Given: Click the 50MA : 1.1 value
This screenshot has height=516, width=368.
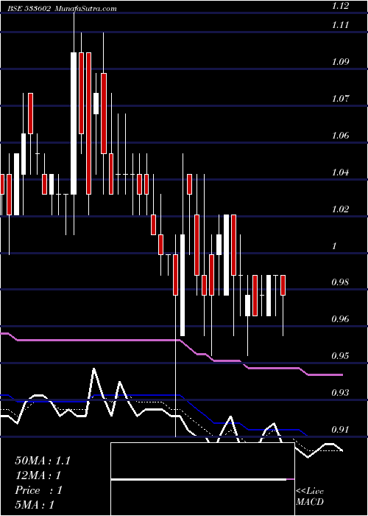Looking at the screenshot, I should pos(43,461).
